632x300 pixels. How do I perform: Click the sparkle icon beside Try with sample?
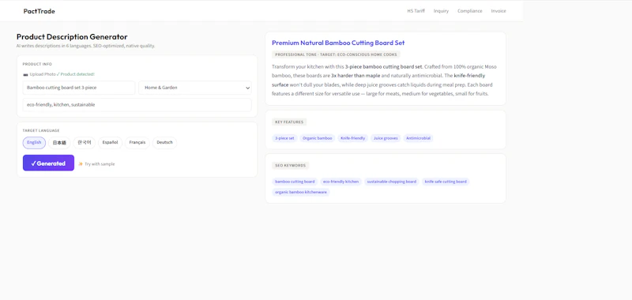(81, 164)
